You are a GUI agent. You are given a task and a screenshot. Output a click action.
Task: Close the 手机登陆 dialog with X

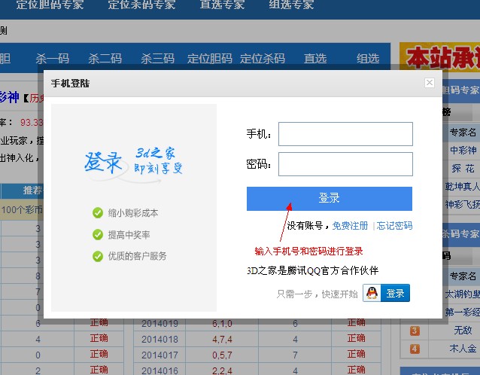(x=430, y=83)
